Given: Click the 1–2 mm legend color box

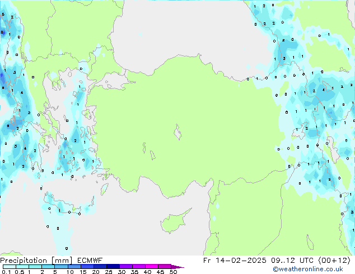Looking at the screenshot, I should (x=35, y=267).
